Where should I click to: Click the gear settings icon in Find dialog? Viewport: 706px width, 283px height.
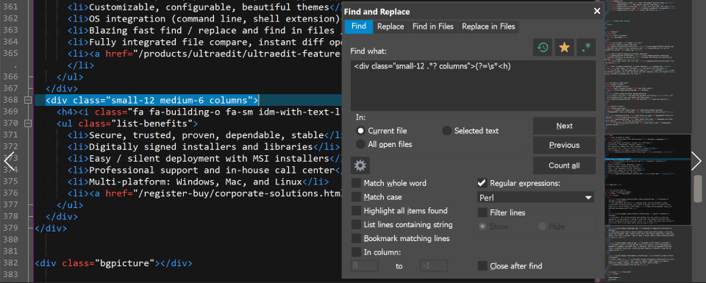point(360,165)
